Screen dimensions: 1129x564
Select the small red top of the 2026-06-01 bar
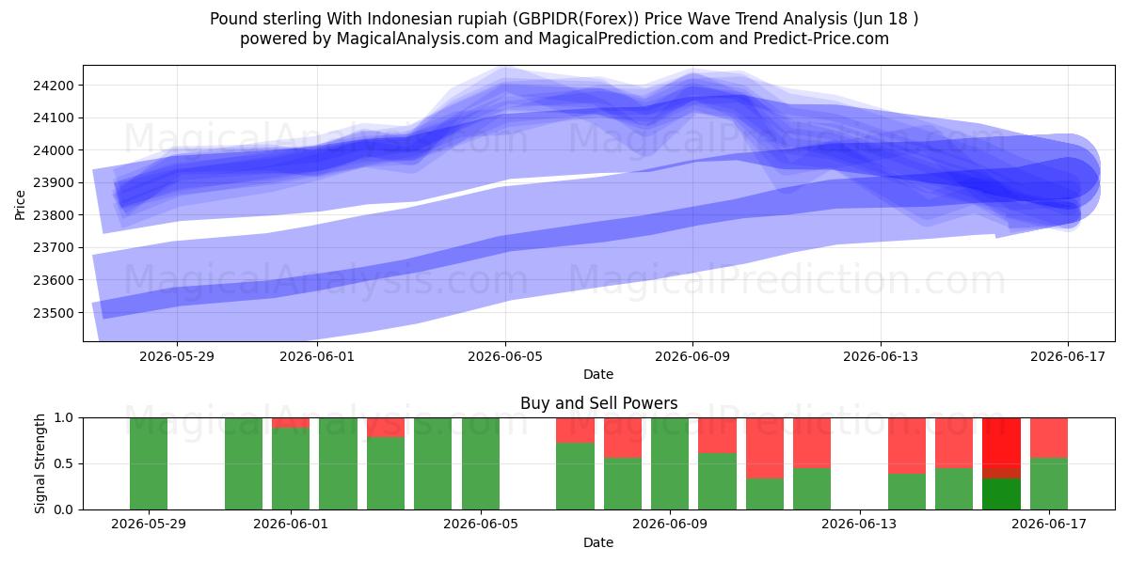point(291,423)
